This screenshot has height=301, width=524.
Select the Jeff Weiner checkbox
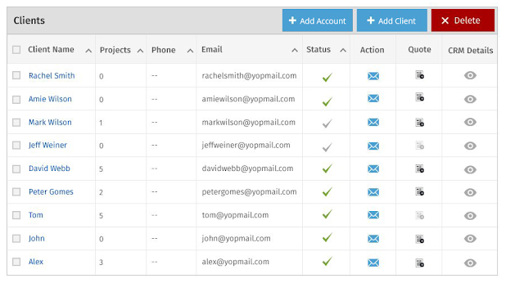16,145
